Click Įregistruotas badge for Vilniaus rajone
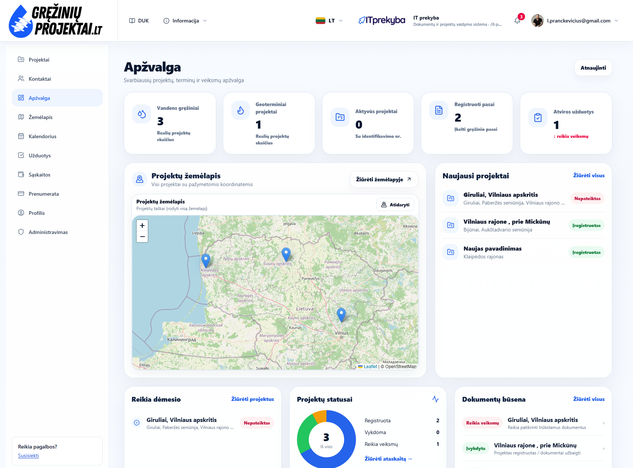Screen dimensions: 633x468 [586, 226]
